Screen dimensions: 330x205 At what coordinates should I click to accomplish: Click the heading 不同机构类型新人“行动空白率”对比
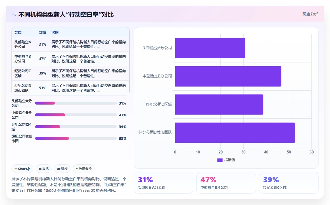coord(66,14)
